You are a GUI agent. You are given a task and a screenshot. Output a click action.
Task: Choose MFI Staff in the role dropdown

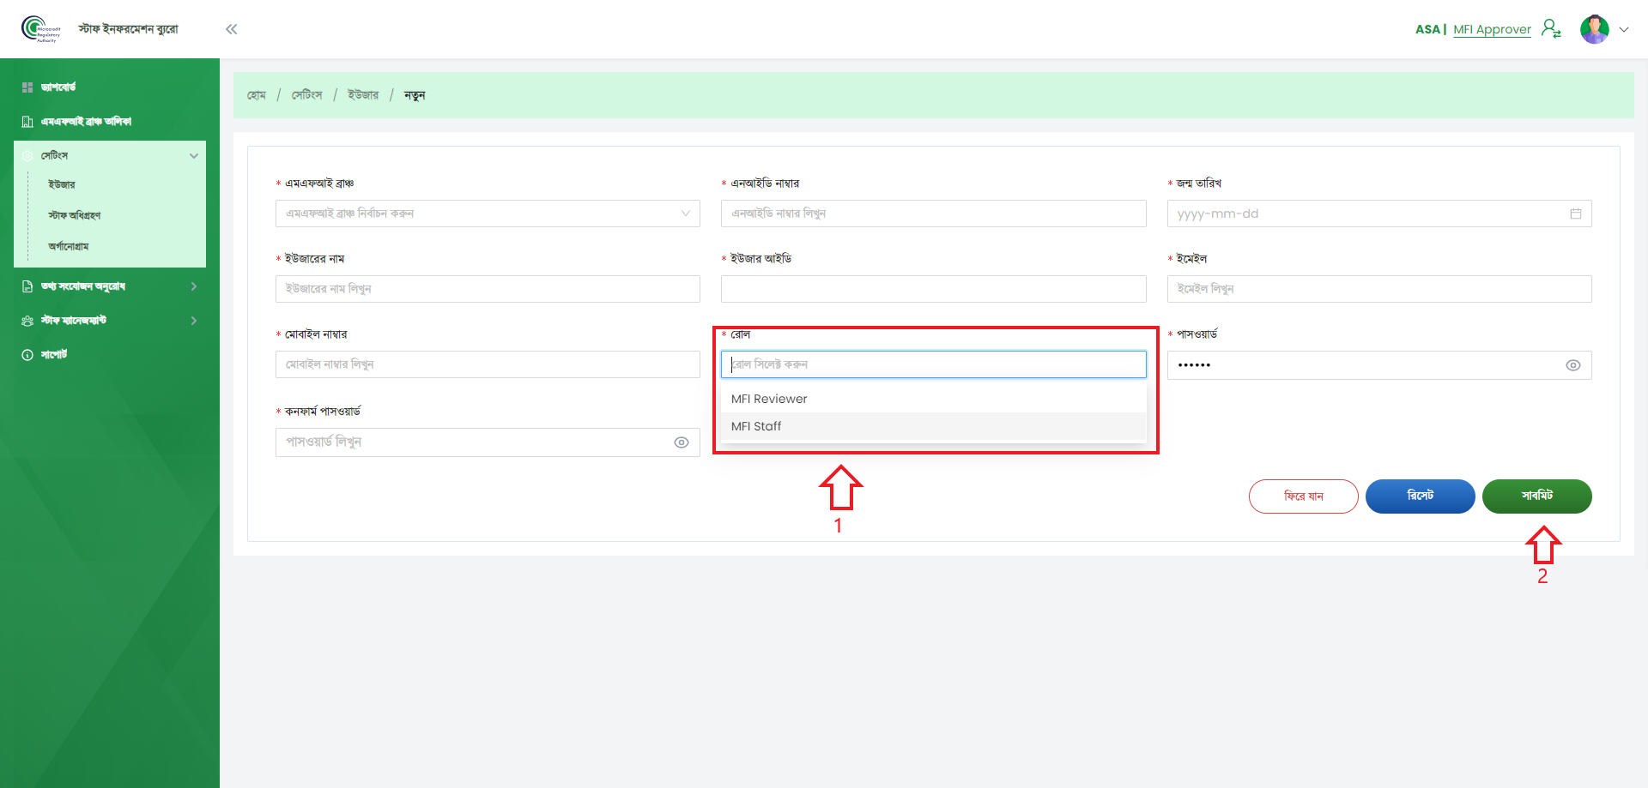point(756,426)
